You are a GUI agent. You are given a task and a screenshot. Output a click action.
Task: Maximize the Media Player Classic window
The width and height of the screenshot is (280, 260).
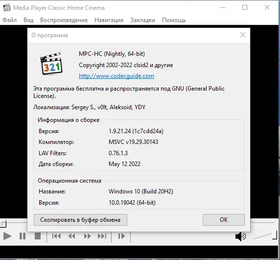245,7
